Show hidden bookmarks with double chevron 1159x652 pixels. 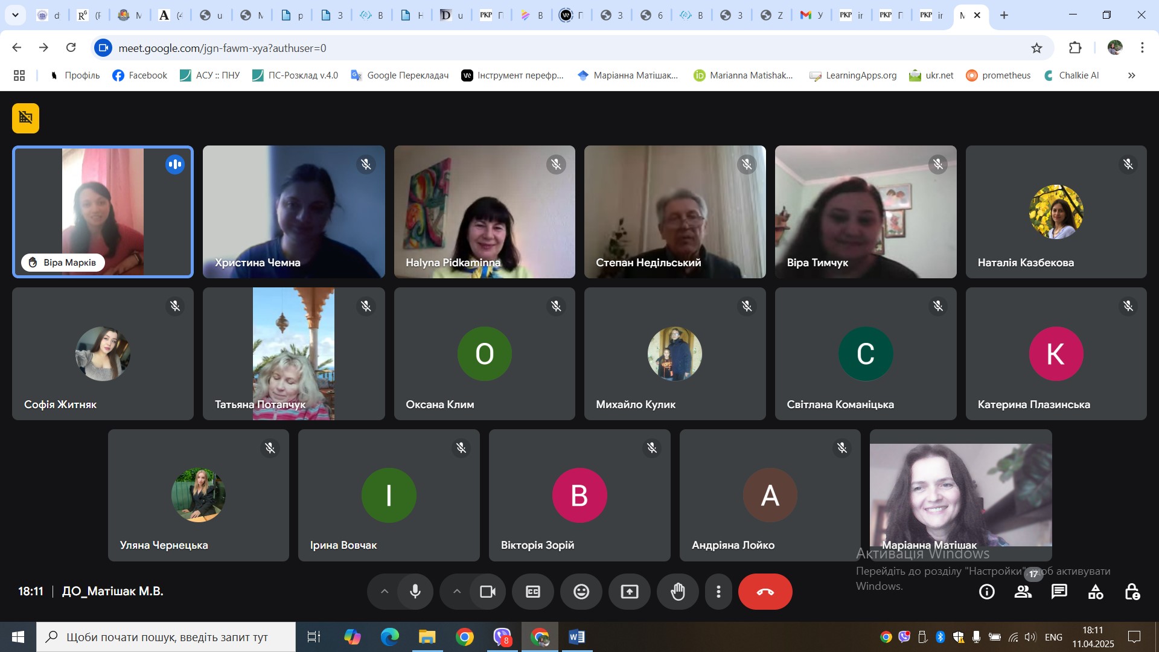[1131, 75]
